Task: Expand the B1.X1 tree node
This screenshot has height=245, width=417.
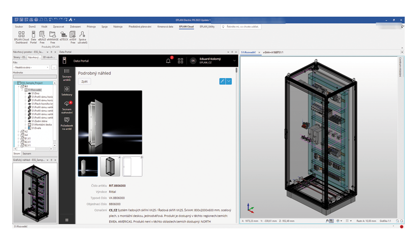Action: (x=19, y=139)
